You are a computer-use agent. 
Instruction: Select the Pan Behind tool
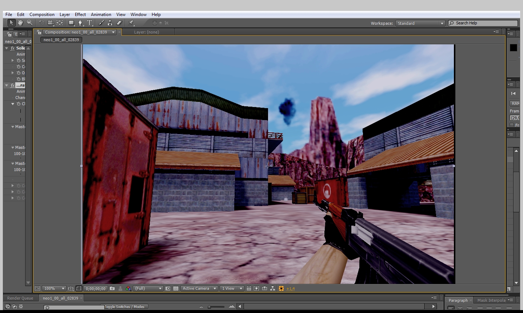[x=60, y=23]
